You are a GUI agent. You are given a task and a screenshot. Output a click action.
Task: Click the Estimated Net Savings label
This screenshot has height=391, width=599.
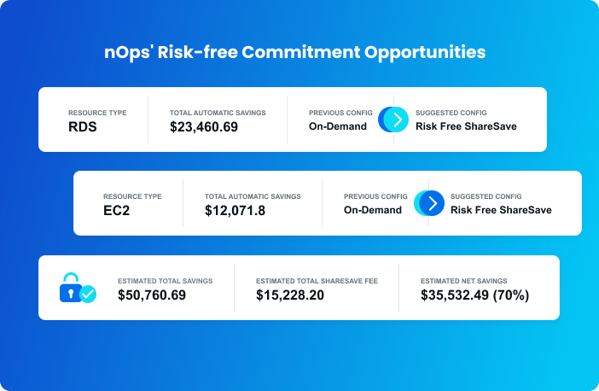coord(464,281)
